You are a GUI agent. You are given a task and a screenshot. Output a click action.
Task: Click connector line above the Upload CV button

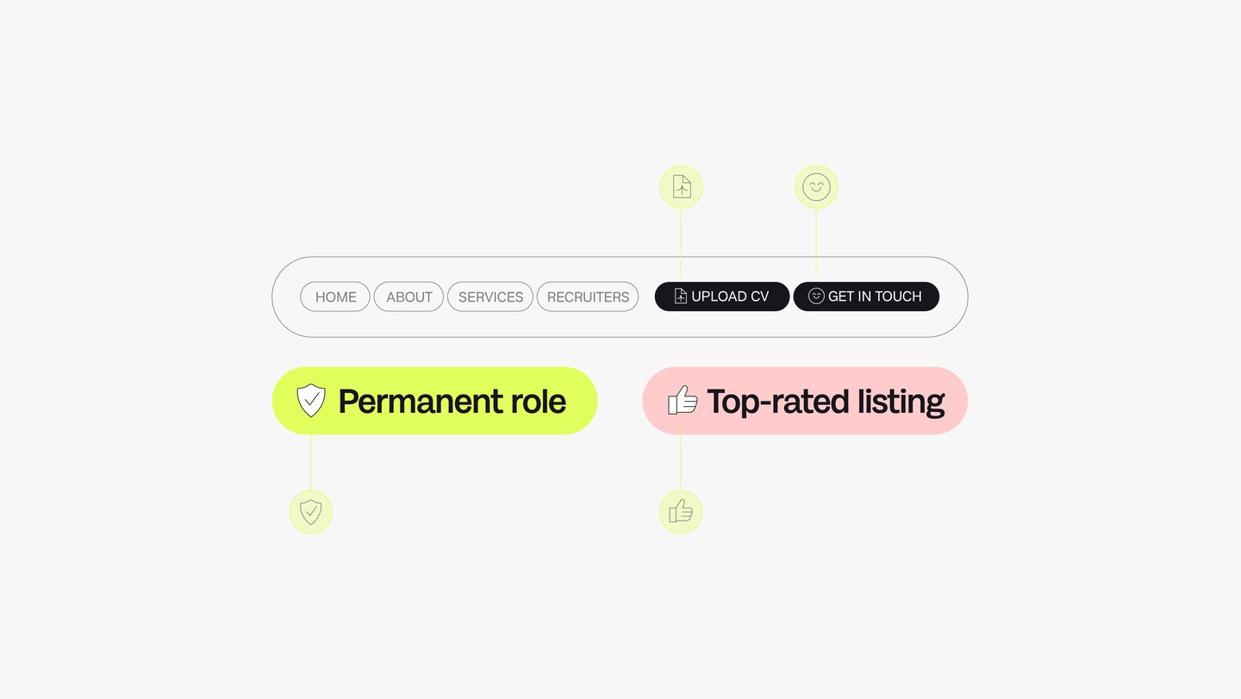click(681, 243)
